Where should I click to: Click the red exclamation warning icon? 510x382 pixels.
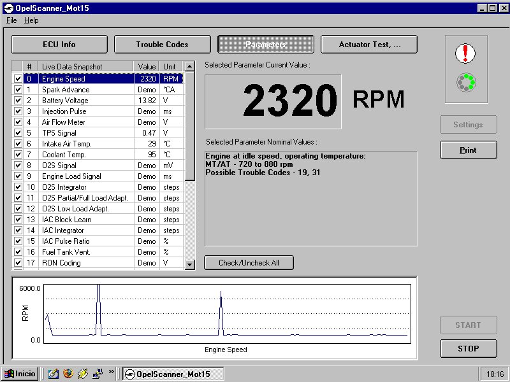[x=465, y=53]
